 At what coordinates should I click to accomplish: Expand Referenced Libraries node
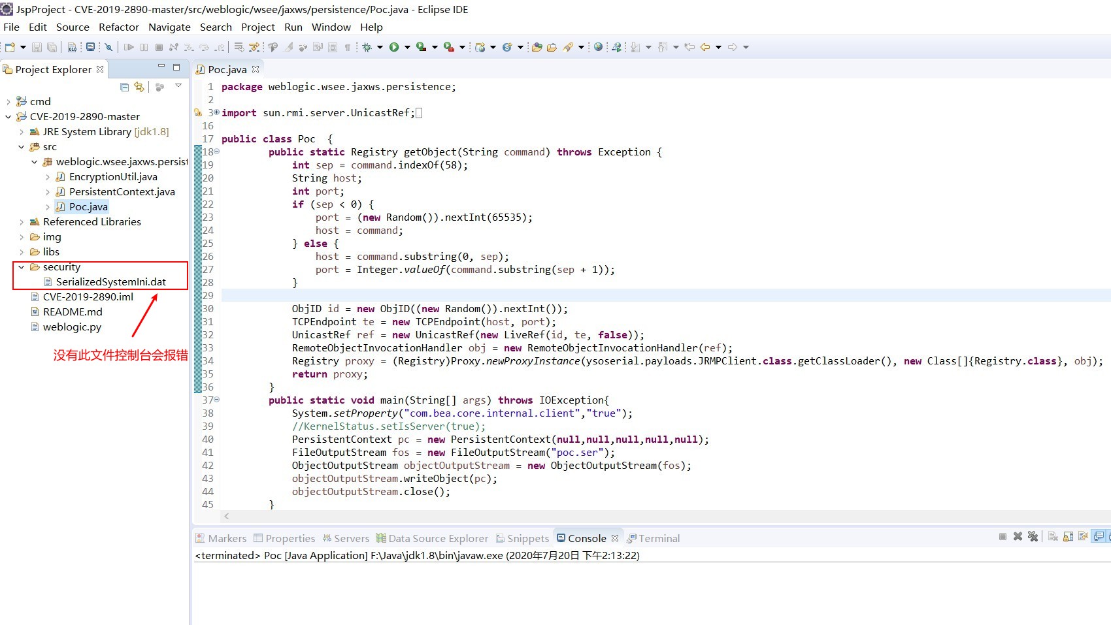21,221
